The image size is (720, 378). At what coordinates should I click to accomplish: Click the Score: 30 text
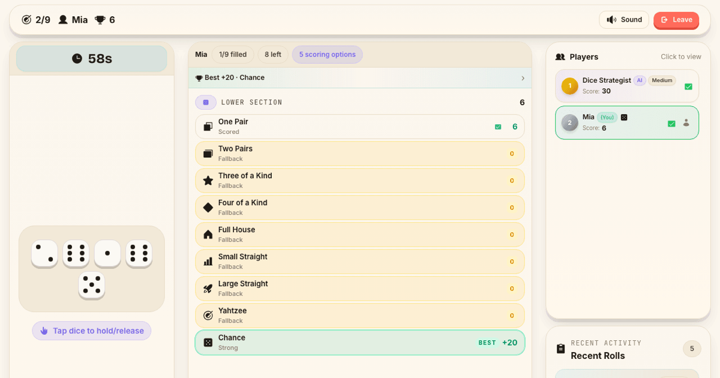click(596, 91)
